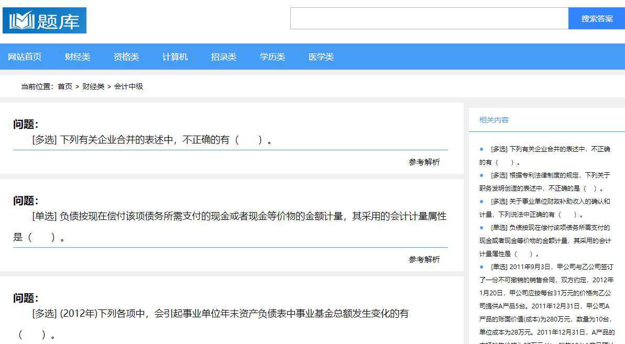The image size is (625, 344).
Task: Open the 网站首页 nav item
Action: [25, 57]
